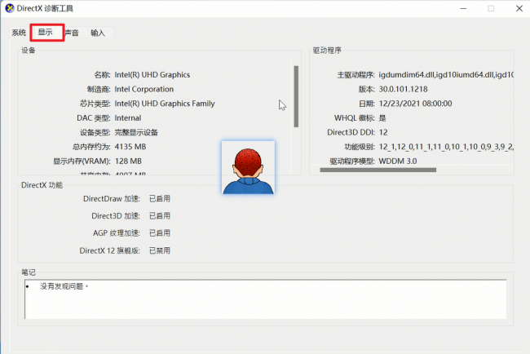
Task: Click the red-haired person avatar image
Action: click(x=248, y=167)
